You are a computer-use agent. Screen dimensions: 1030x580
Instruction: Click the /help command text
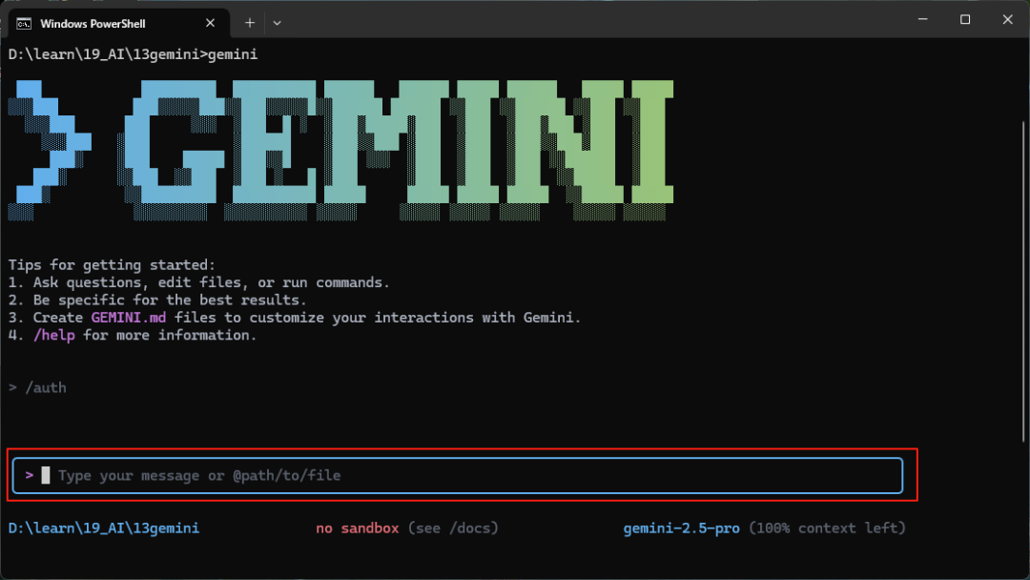[54, 335]
